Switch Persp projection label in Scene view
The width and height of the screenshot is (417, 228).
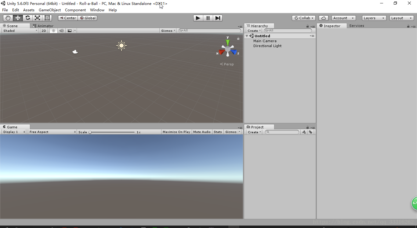227,64
